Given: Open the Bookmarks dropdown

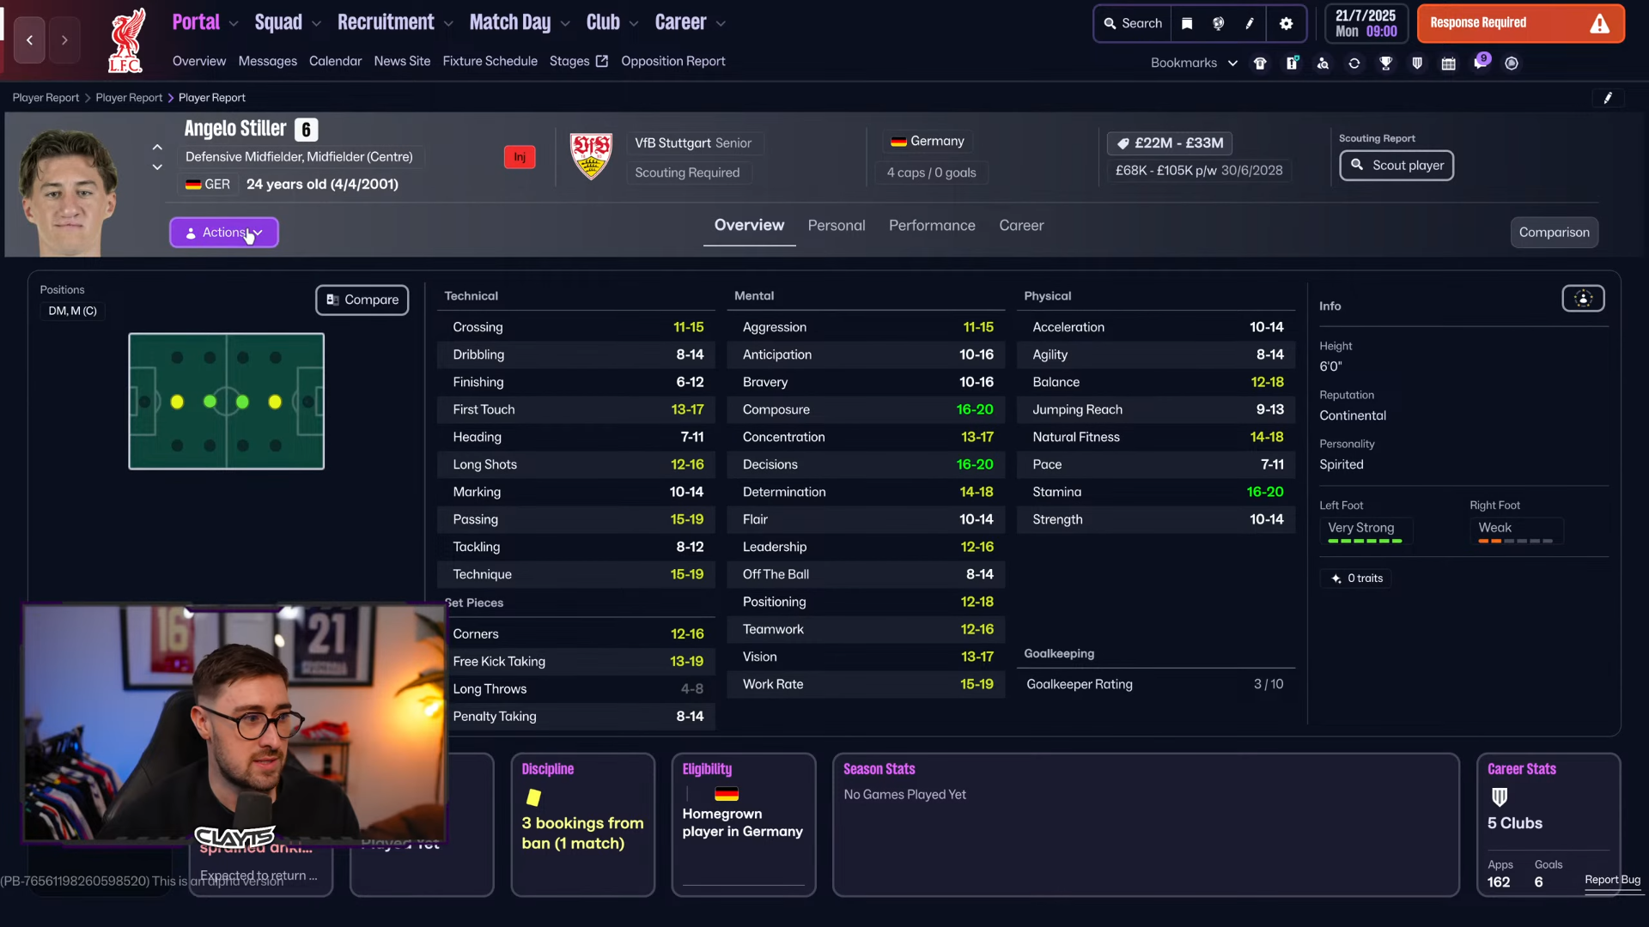Looking at the screenshot, I should (1194, 63).
